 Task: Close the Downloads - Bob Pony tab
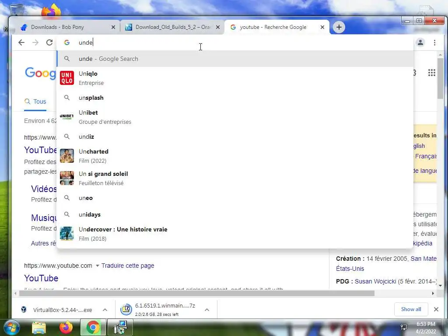[x=113, y=27]
